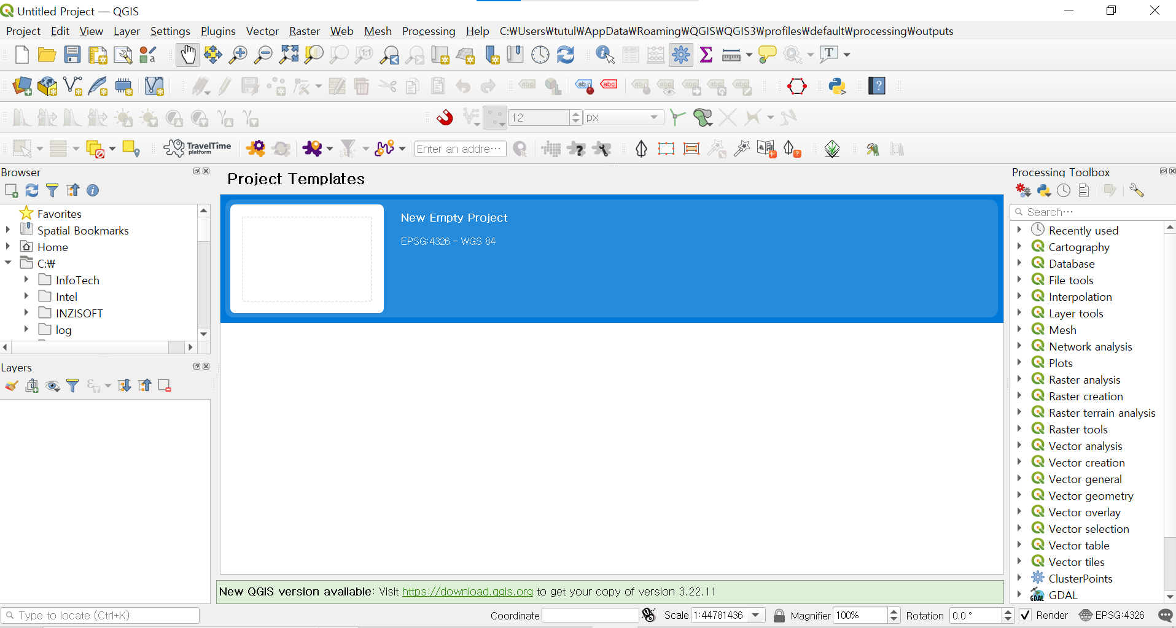
Task: Click the temporal controller clock icon
Action: [540, 55]
